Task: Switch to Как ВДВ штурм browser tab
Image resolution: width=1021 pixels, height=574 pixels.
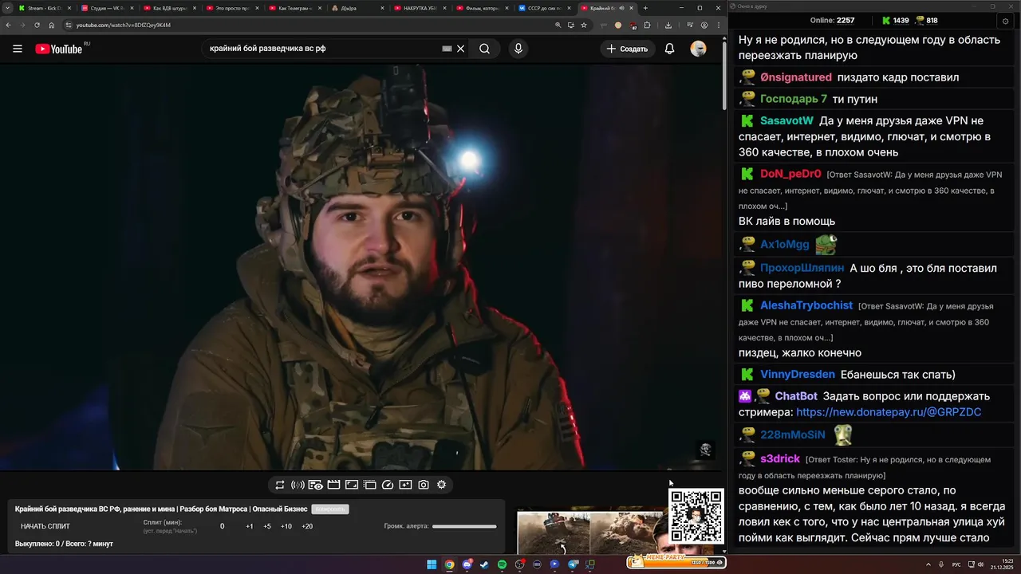Action: pos(168,8)
